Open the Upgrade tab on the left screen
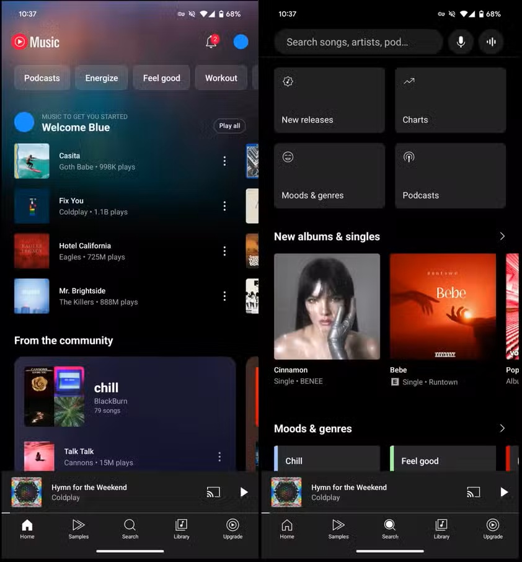 point(232,529)
